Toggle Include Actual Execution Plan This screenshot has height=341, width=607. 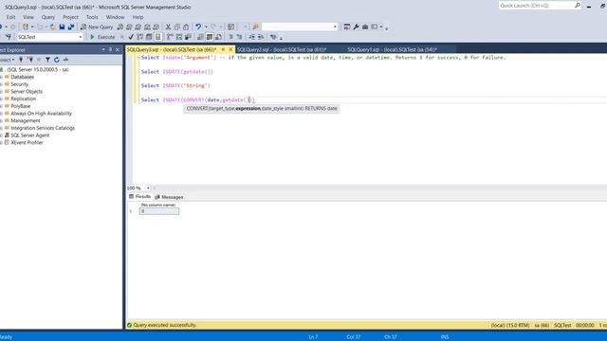tap(170, 37)
